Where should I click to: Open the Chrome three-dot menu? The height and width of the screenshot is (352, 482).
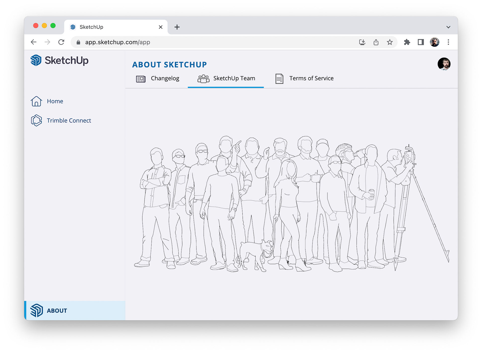click(x=448, y=42)
